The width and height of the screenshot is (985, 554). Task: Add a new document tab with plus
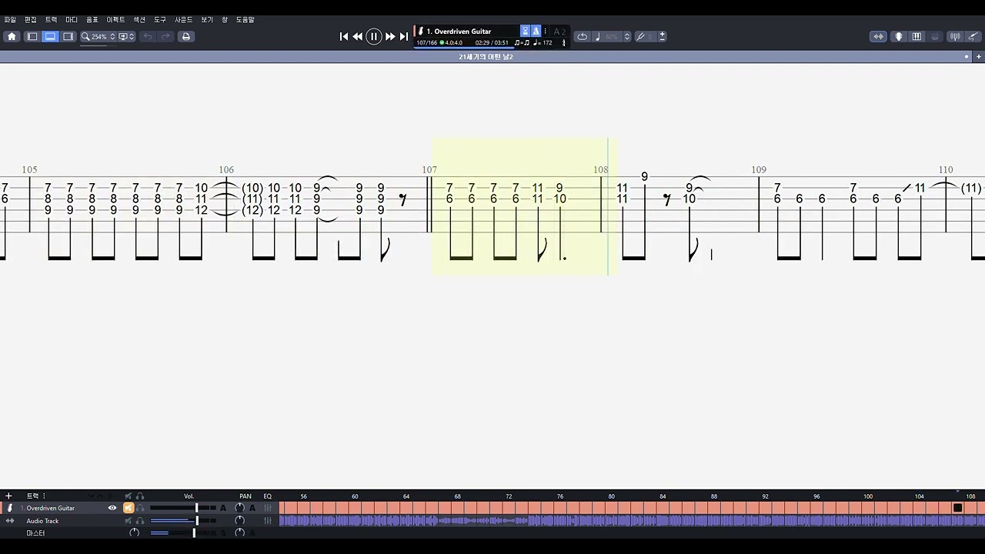point(979,57)
